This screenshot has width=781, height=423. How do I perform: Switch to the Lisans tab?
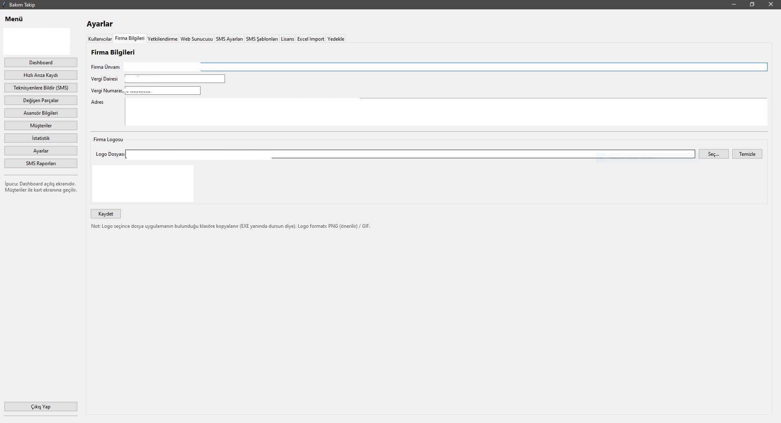pyautogui.click(x=287, y=39)
